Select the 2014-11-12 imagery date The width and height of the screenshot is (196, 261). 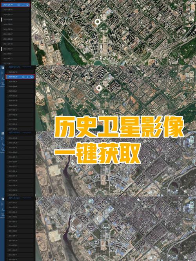click(x=20, y=222)
